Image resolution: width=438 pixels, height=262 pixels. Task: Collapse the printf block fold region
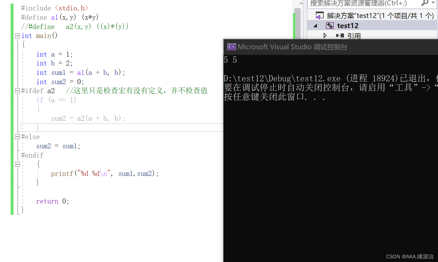[x=17, y=164]
